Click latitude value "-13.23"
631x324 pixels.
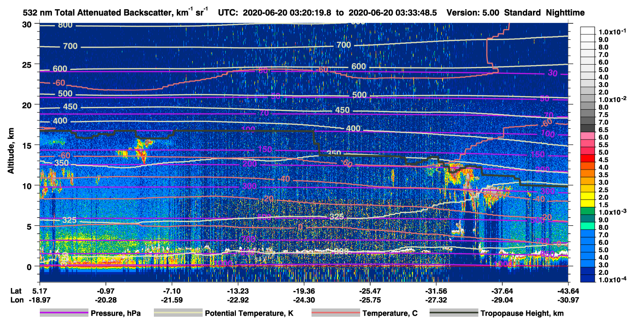(x=237, y=291)
